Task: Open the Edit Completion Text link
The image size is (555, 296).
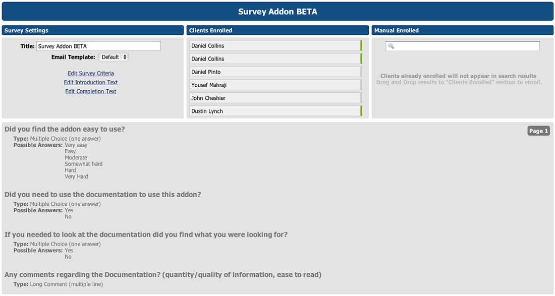Action: click(91, 92)
